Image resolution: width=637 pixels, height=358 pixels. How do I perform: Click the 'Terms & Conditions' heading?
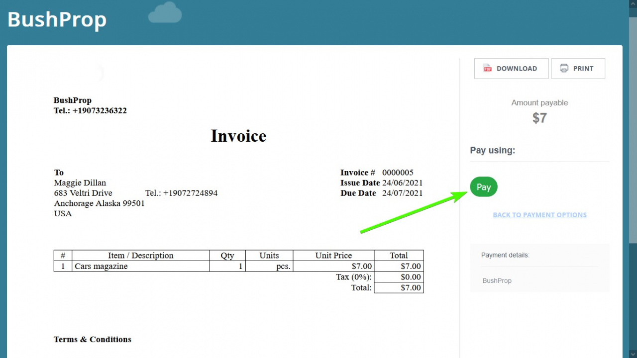tap(93, 340)
